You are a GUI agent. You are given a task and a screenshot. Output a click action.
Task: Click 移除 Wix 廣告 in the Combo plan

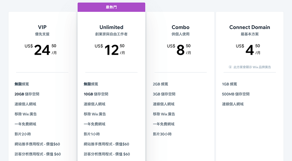tap(164, 114)
